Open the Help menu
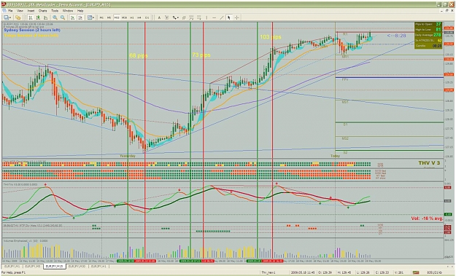The height and width of the screenshot is (276, 456). tap(80, 11)
